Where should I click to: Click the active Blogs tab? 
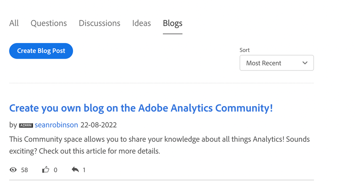172,23
